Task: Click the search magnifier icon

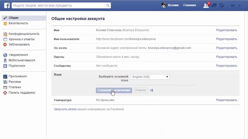Action: [x=108, y=5]
